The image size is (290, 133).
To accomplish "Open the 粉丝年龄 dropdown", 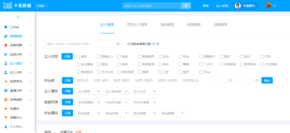I will (x=117, y=113).
